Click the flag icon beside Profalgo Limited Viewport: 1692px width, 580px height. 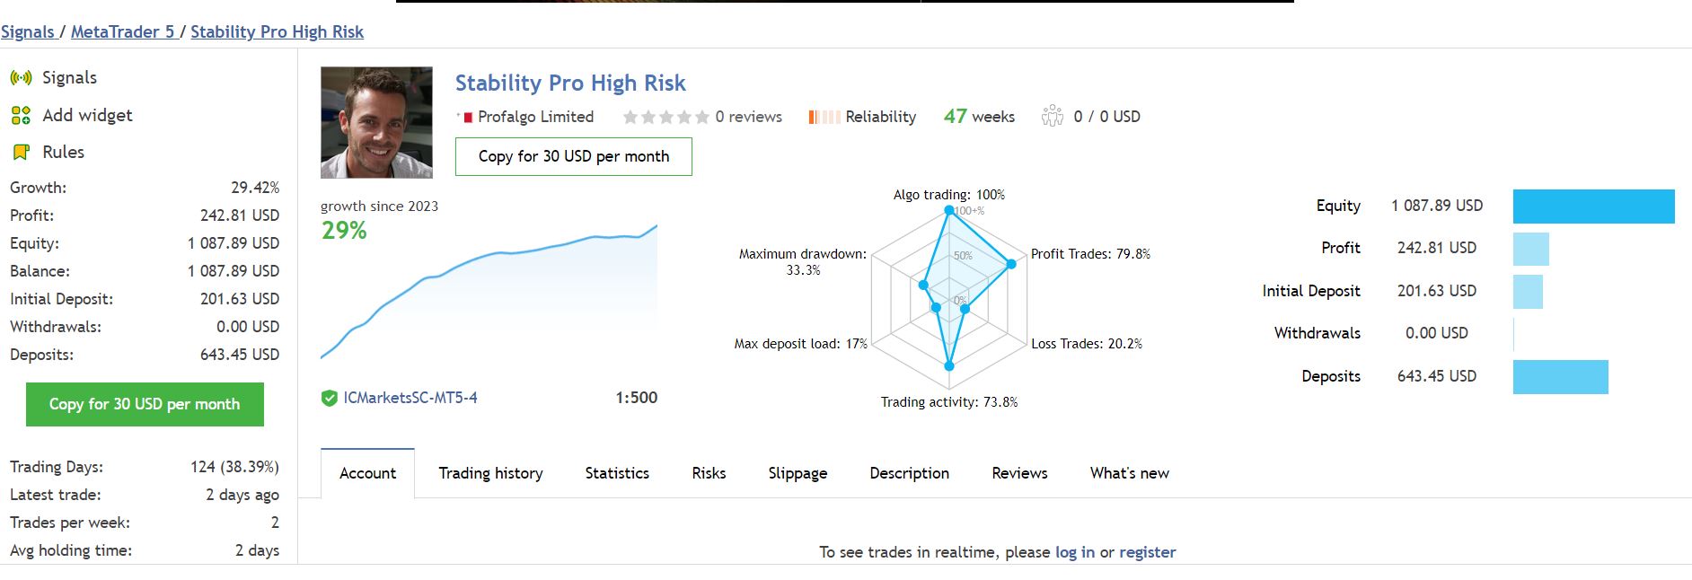[x=468, y=116]
